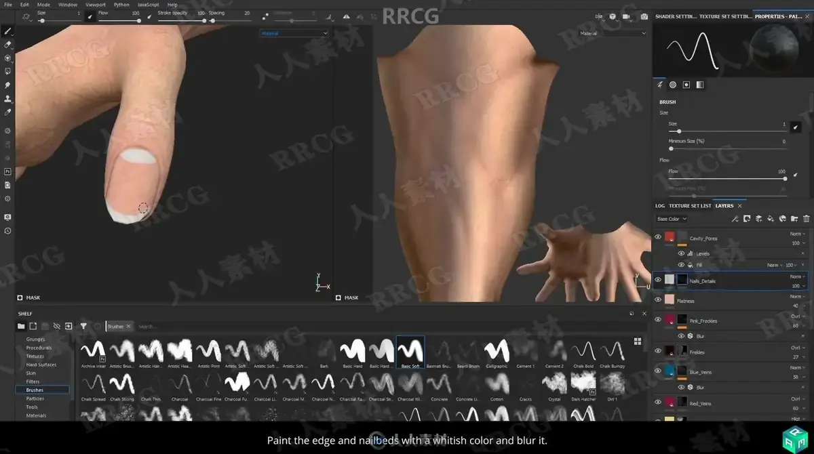Switch to the Log tab
Image resolution: width=814 pixels, height=454 pixels.
[660, 205]
